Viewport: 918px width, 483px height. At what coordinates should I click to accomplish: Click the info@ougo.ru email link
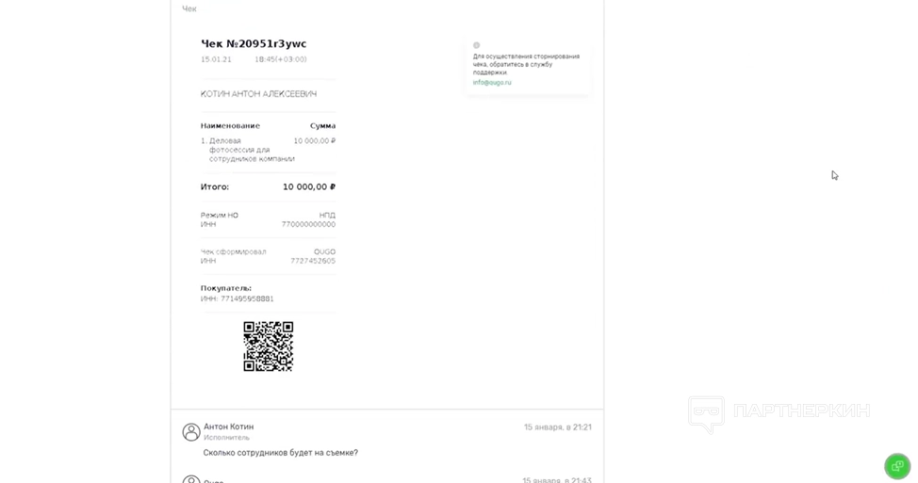492,83
